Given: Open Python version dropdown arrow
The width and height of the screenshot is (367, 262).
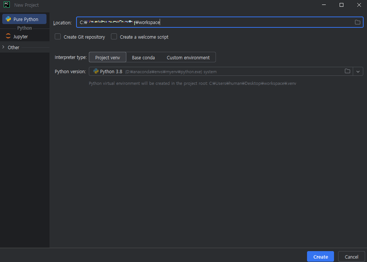Looking at the screenshot, I should 358,71.
